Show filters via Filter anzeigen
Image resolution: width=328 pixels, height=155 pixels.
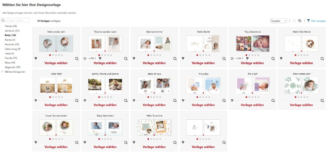[318, 21]
